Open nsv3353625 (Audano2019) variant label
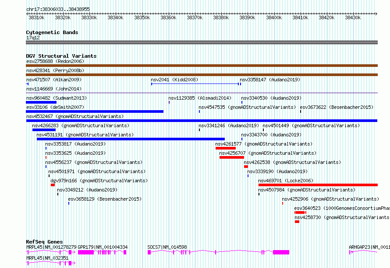390x268 pixels. click(75, 153)
